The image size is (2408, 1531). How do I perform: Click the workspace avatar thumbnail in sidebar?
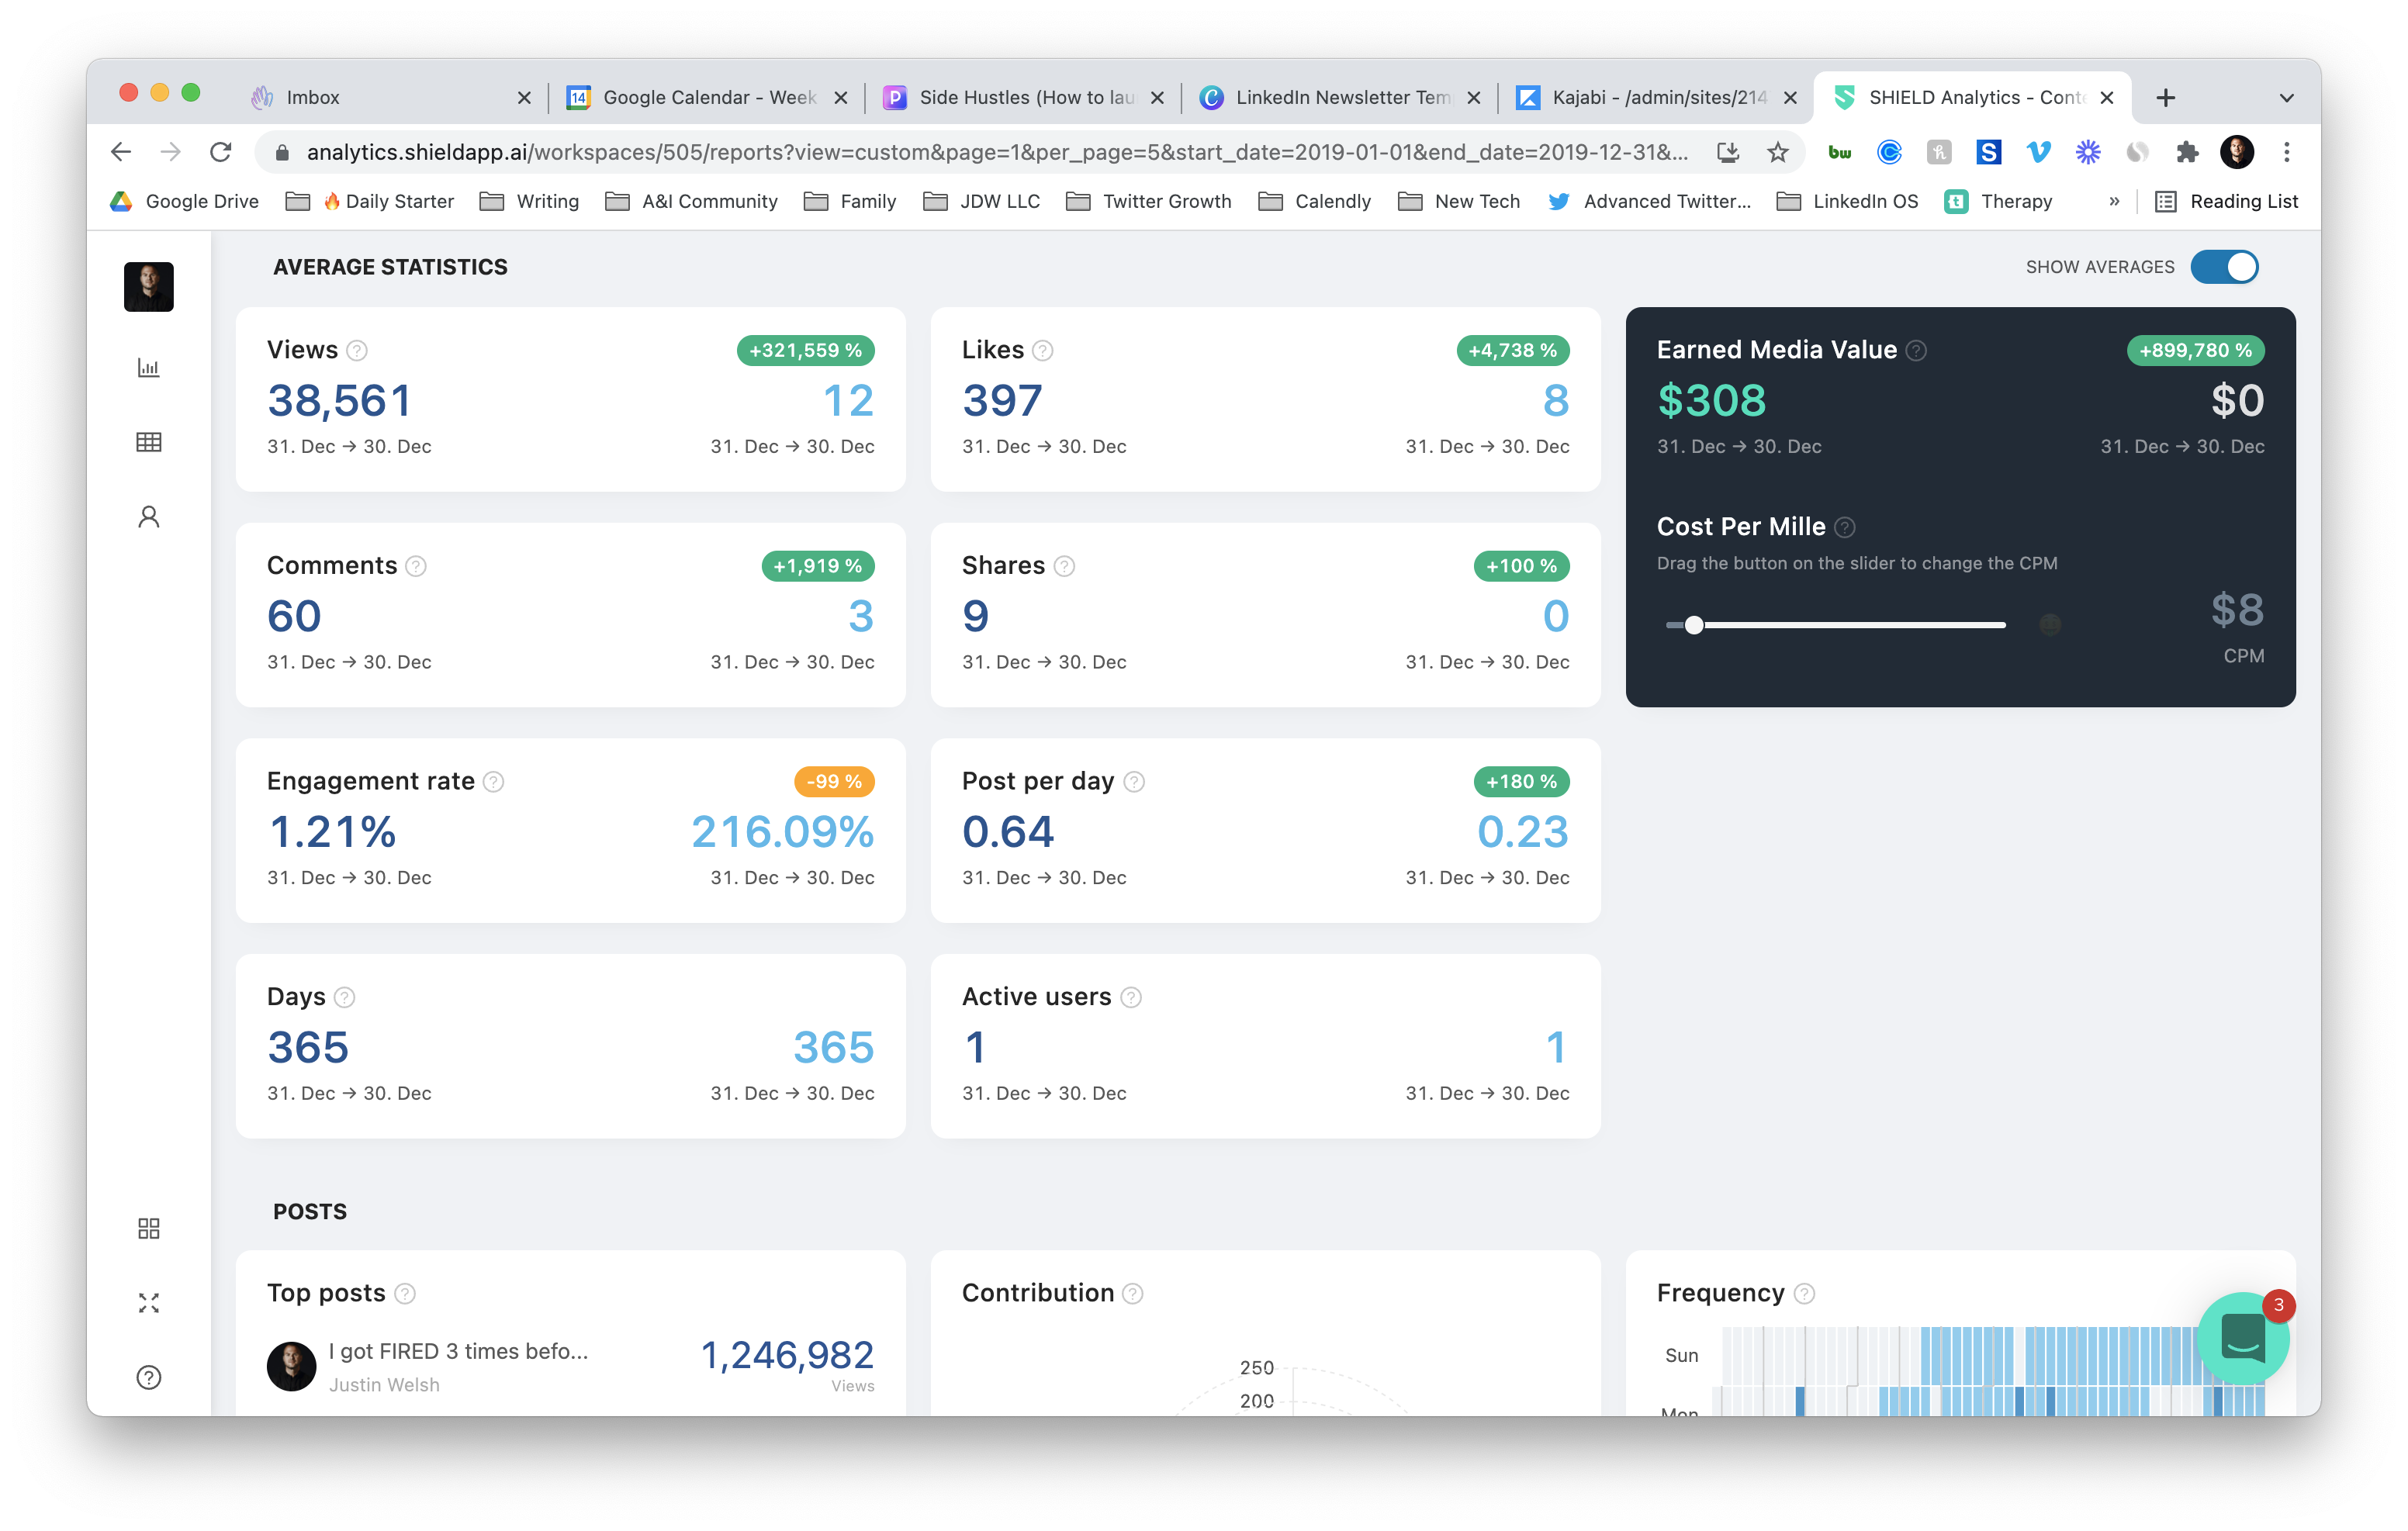[148, 287]
